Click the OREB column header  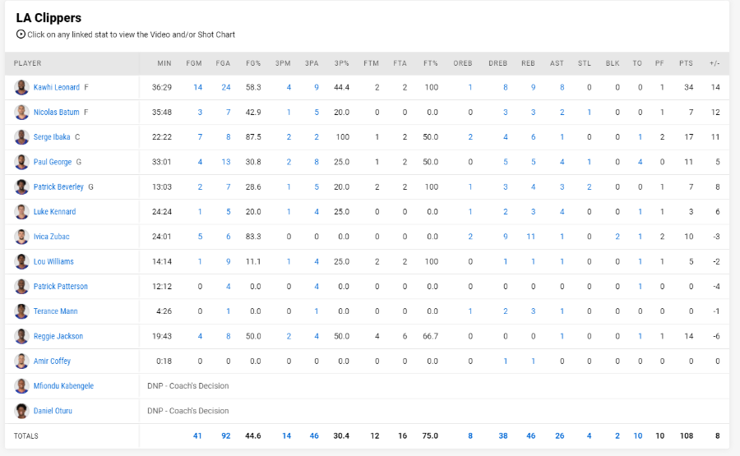tap(463, 63)
